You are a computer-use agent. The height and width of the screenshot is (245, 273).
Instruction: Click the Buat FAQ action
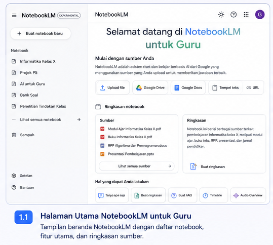tap(182, 195)
